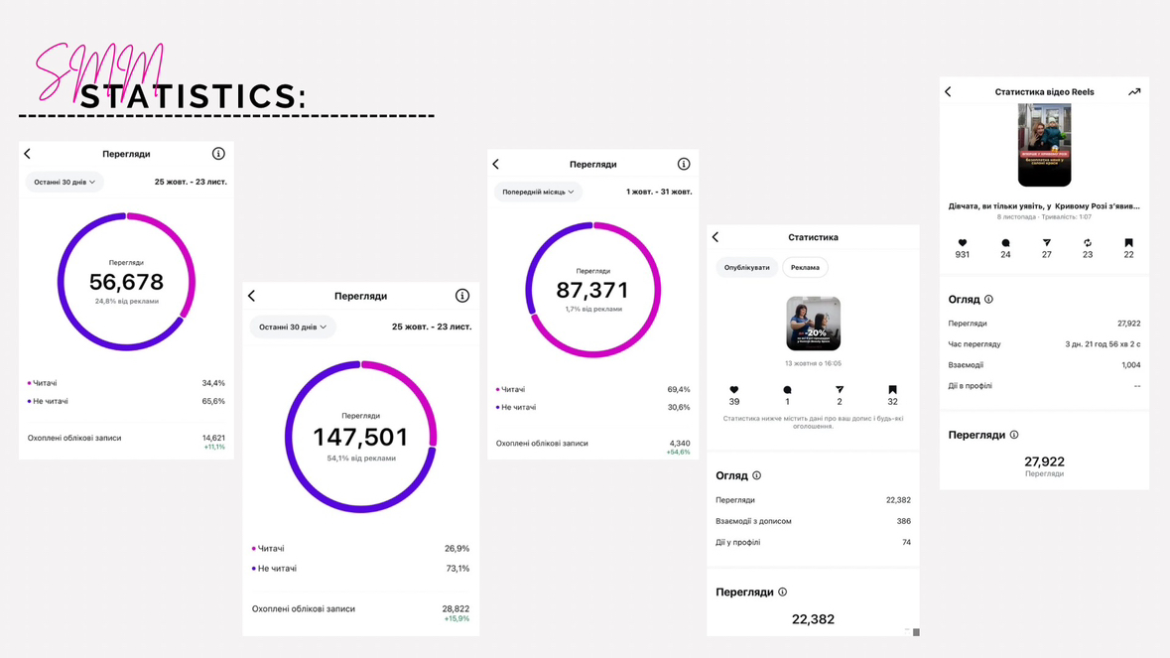Click the repost icon showing 23
This screenshot has width=1170, height=658.
[x=1088, y=243]
